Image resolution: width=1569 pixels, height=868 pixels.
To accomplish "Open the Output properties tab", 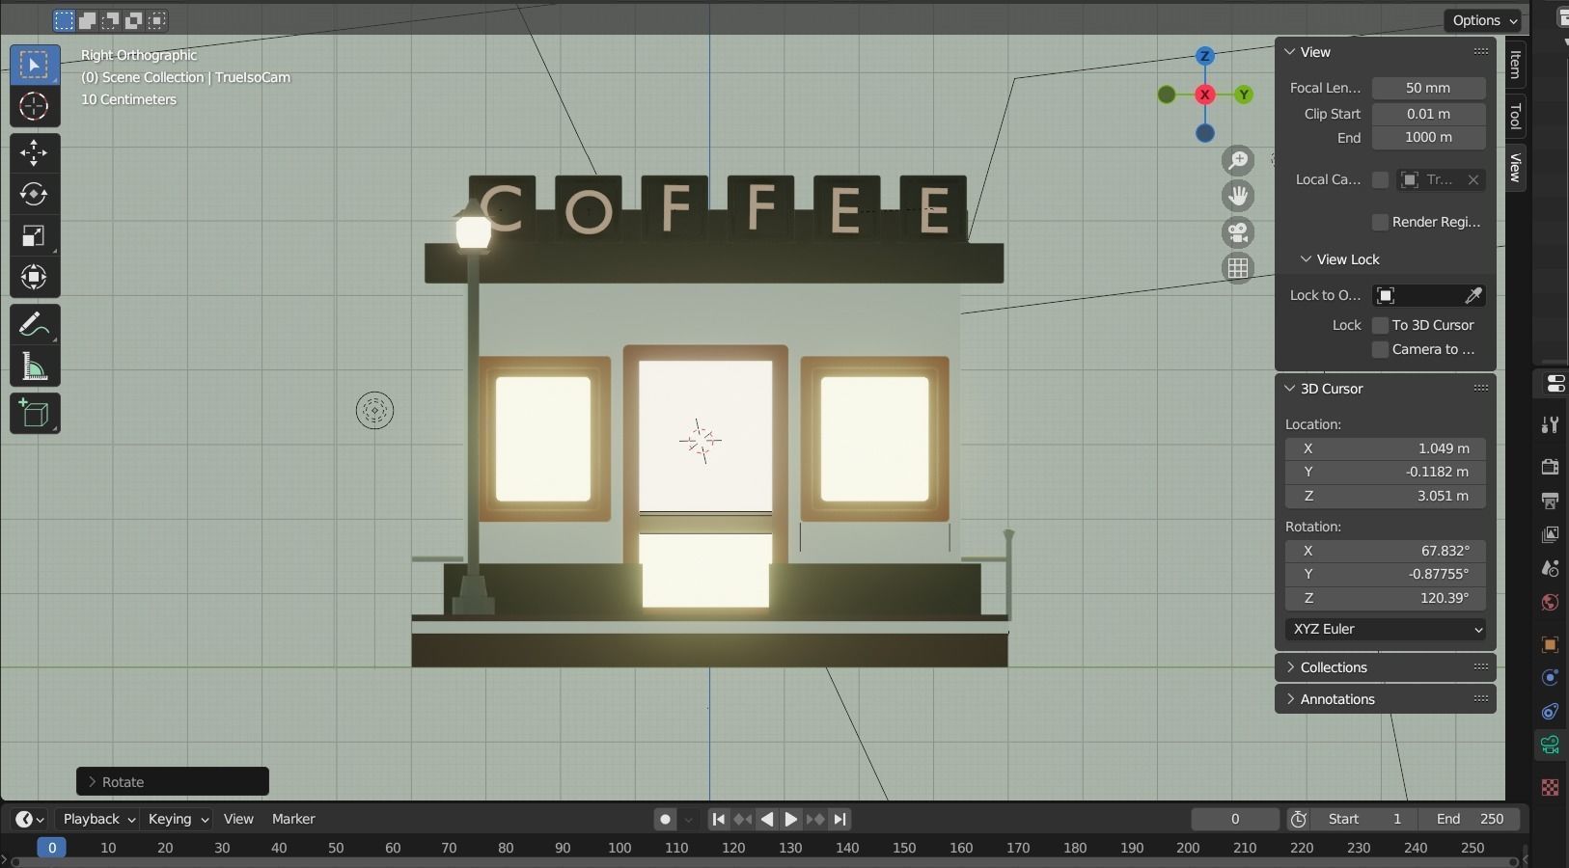I will click(x=1550, y=501).
